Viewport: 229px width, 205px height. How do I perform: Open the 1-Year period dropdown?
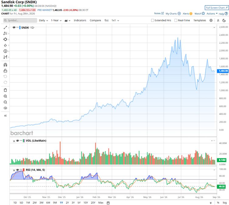point(56,20)
